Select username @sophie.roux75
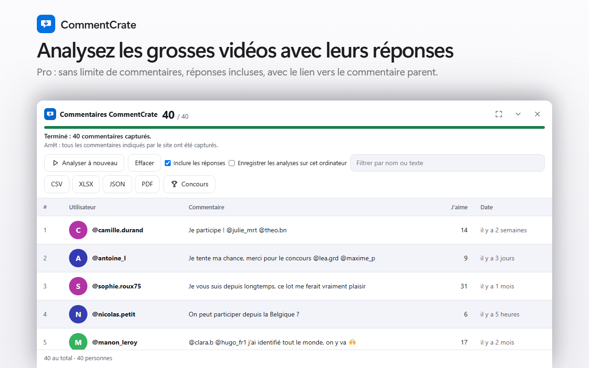The width and height of the screenshot is (589, 368). pos(116,286)
